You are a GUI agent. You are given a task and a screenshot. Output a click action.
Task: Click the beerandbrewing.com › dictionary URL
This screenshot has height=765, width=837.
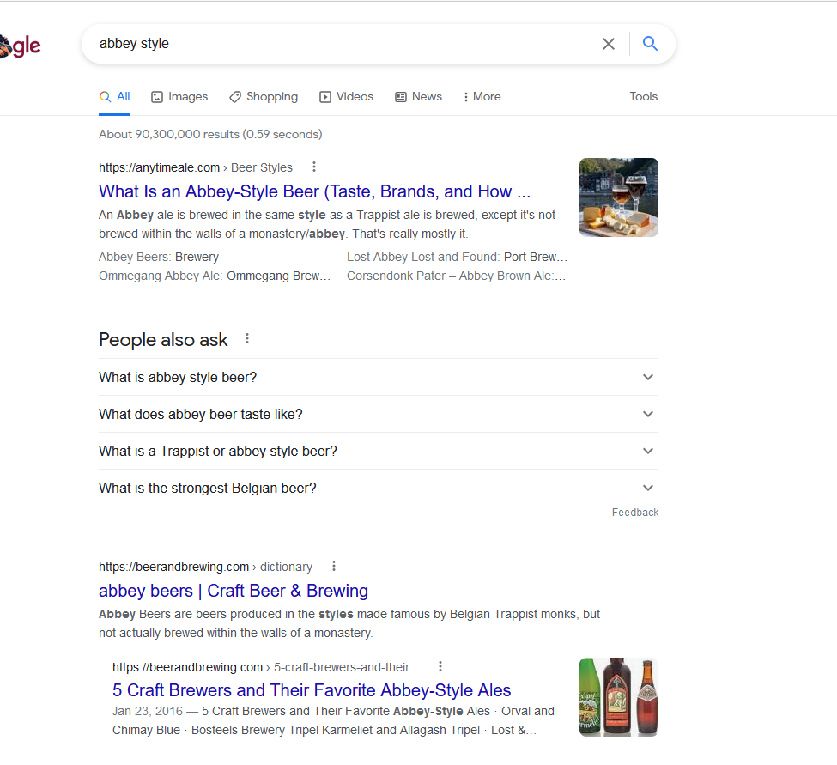[205, 567]
